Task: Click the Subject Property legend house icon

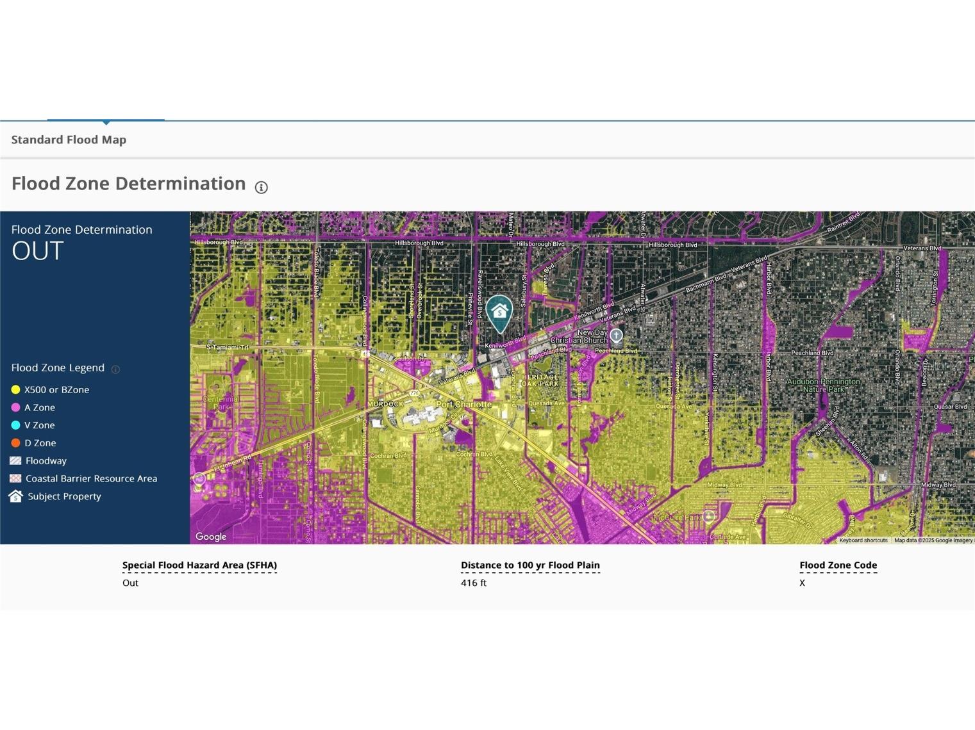Action: pyautogui.click(x=15, y=496)
